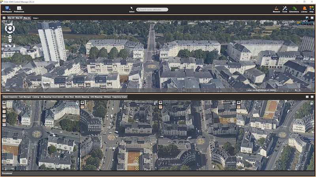Click the round dark top icon in North oblique view

point(4,103)
